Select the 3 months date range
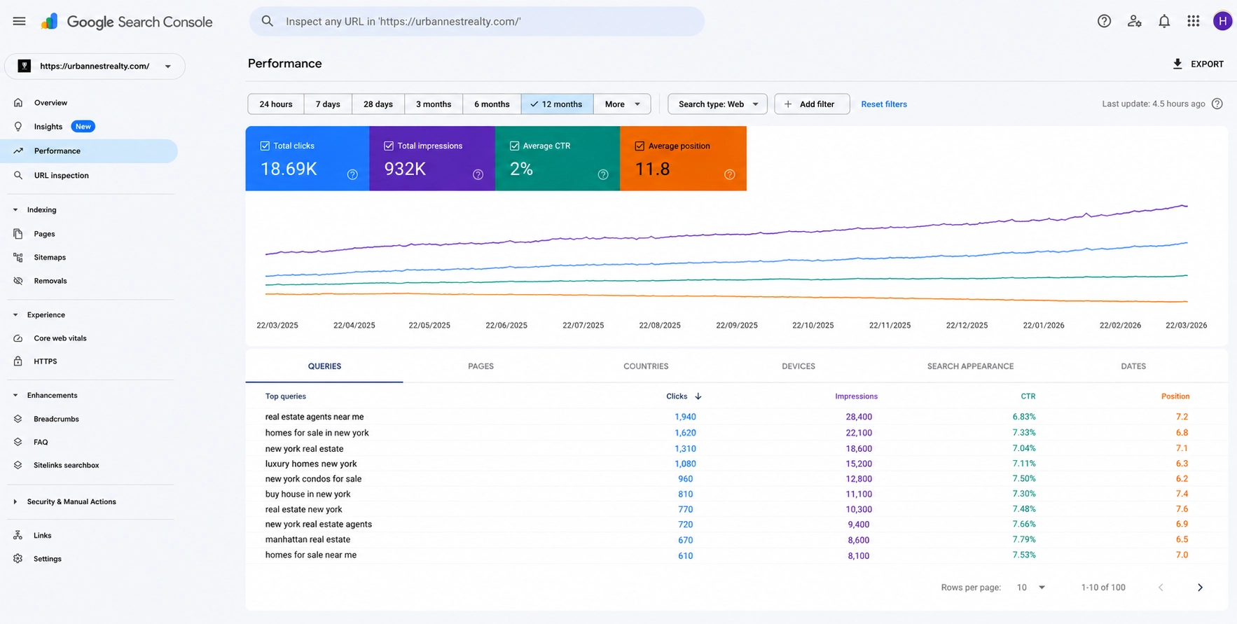This screenshot has width=1237, height=624. click(x=434, y=104)
